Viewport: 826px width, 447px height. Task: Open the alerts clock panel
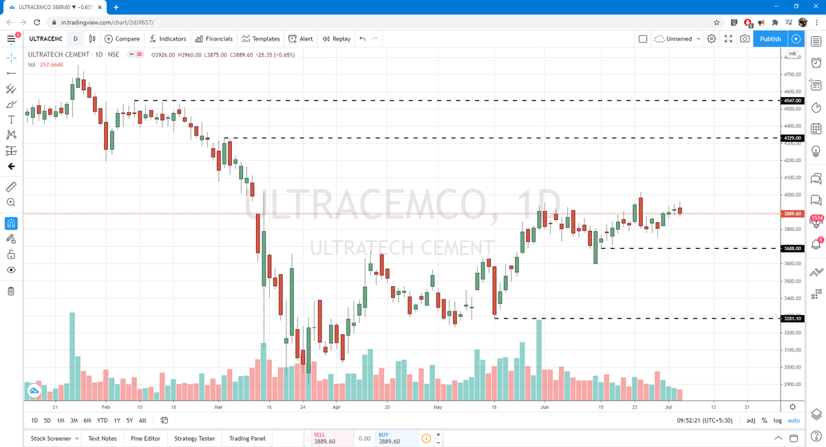pos(816,64)
